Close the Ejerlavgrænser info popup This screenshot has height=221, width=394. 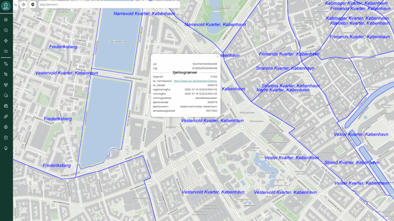[x=217, y=57]
